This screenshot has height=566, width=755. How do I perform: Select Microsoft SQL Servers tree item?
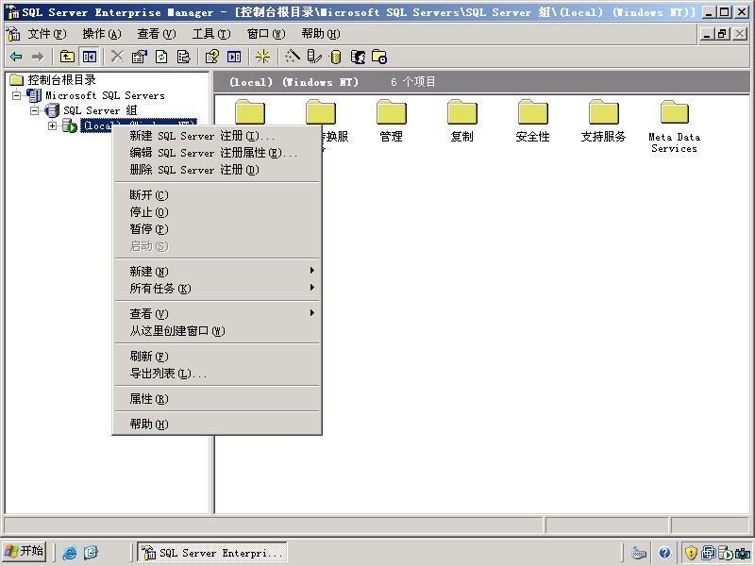pyautogui.click(x=105, y=95)
